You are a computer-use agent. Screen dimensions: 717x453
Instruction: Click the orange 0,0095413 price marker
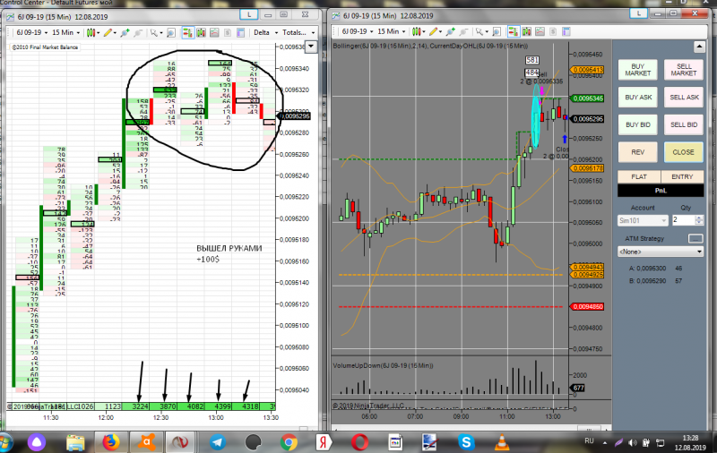click(588, 70)
